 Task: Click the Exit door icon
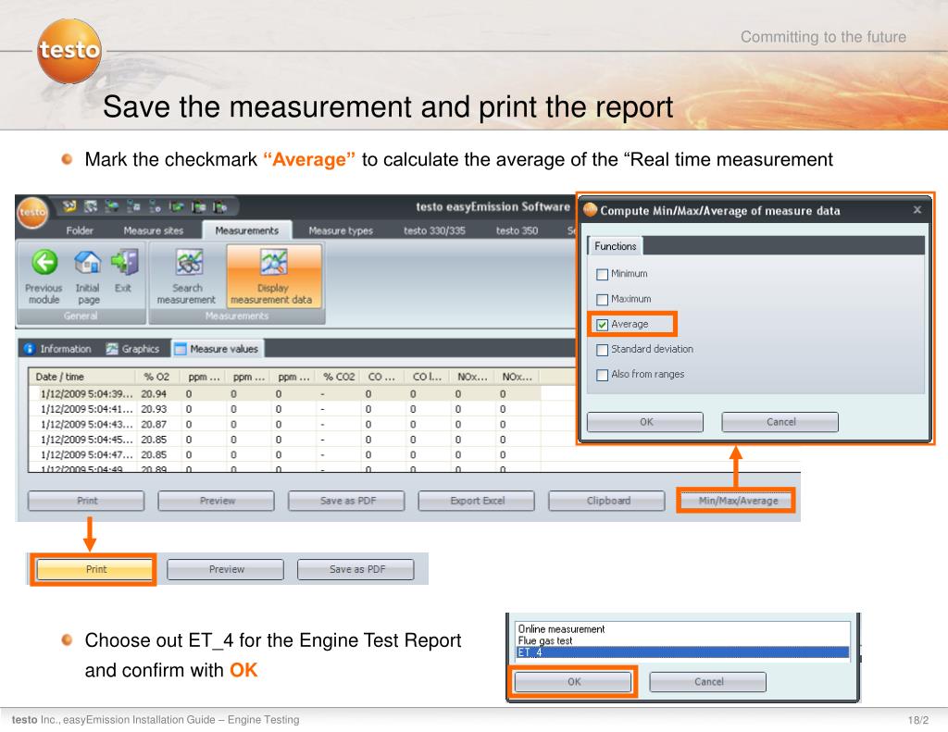[x=125, y=262]
